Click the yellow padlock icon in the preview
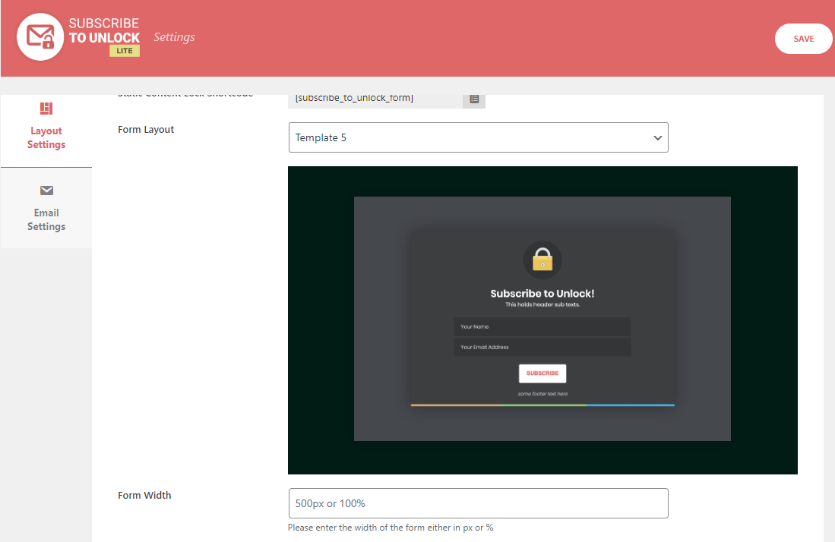The height and width of the screenshot is (542, 835). (542, 260)
